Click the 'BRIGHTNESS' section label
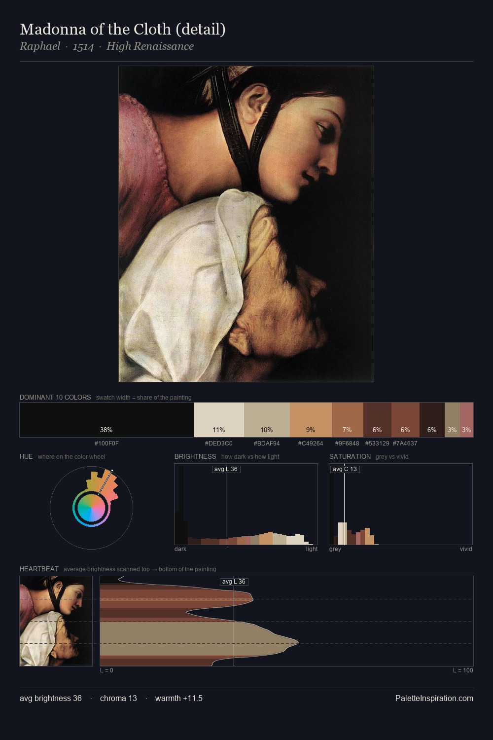493x740 pixels. point(195,456)
